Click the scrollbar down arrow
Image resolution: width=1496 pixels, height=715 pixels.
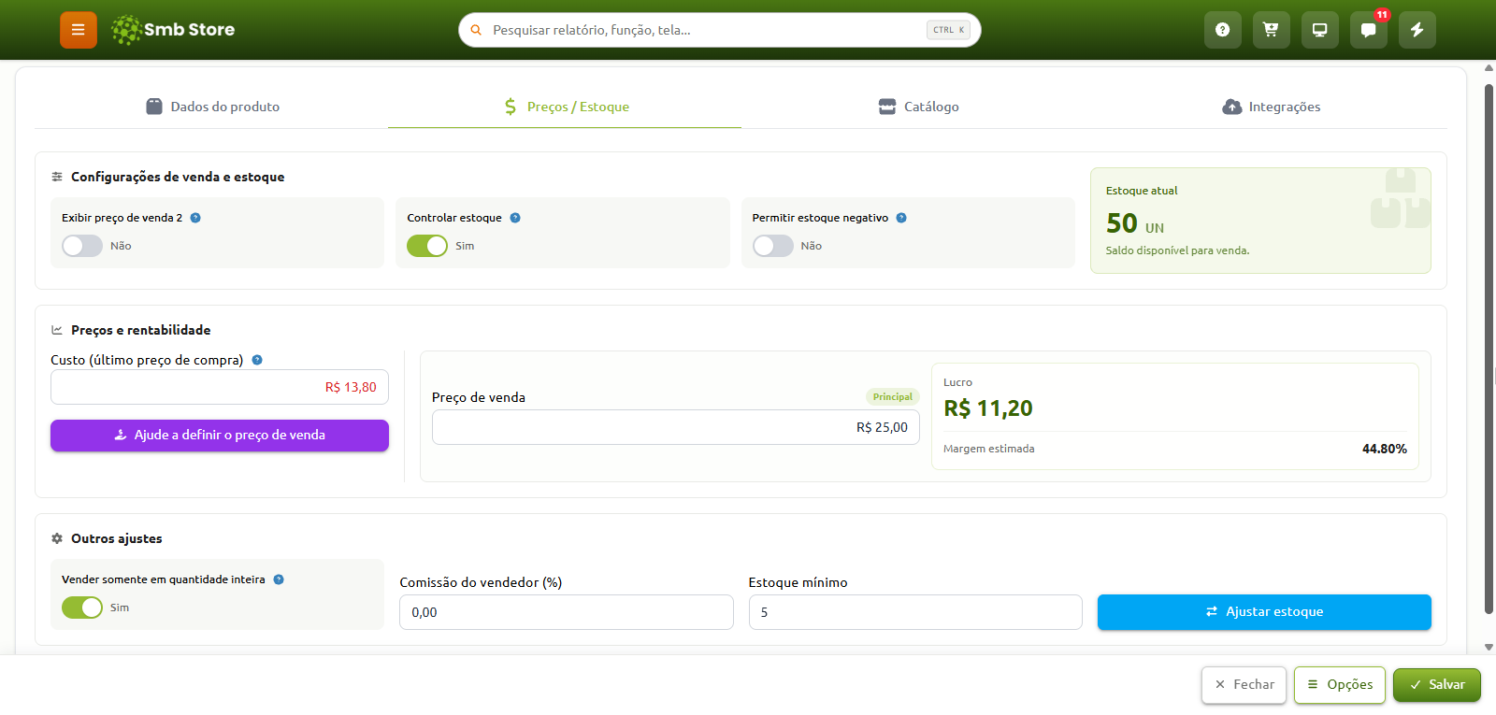coord(1489,647)
